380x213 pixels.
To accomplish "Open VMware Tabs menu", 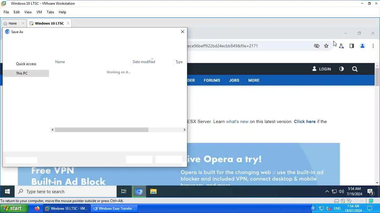I will [x=50, y=12].
